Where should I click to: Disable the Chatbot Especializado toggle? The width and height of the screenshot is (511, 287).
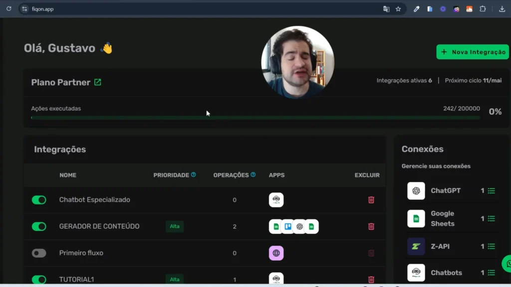pyautogui.click(x=39, y=199)
